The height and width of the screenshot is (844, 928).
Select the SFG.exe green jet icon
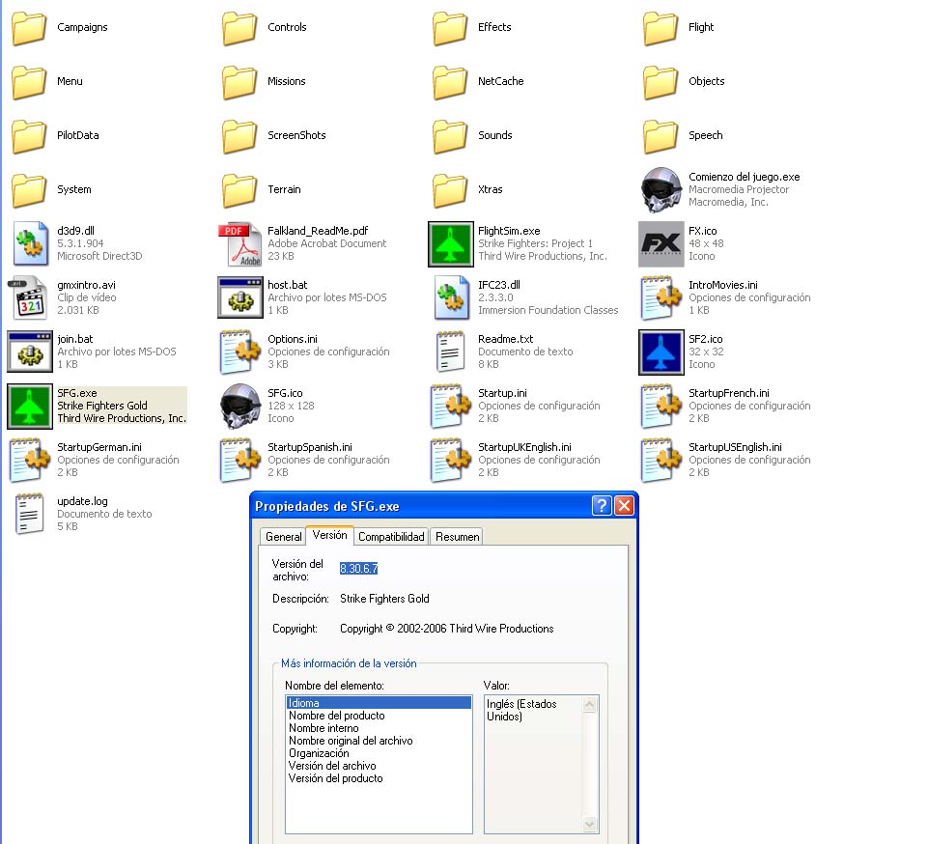(30, 406)
